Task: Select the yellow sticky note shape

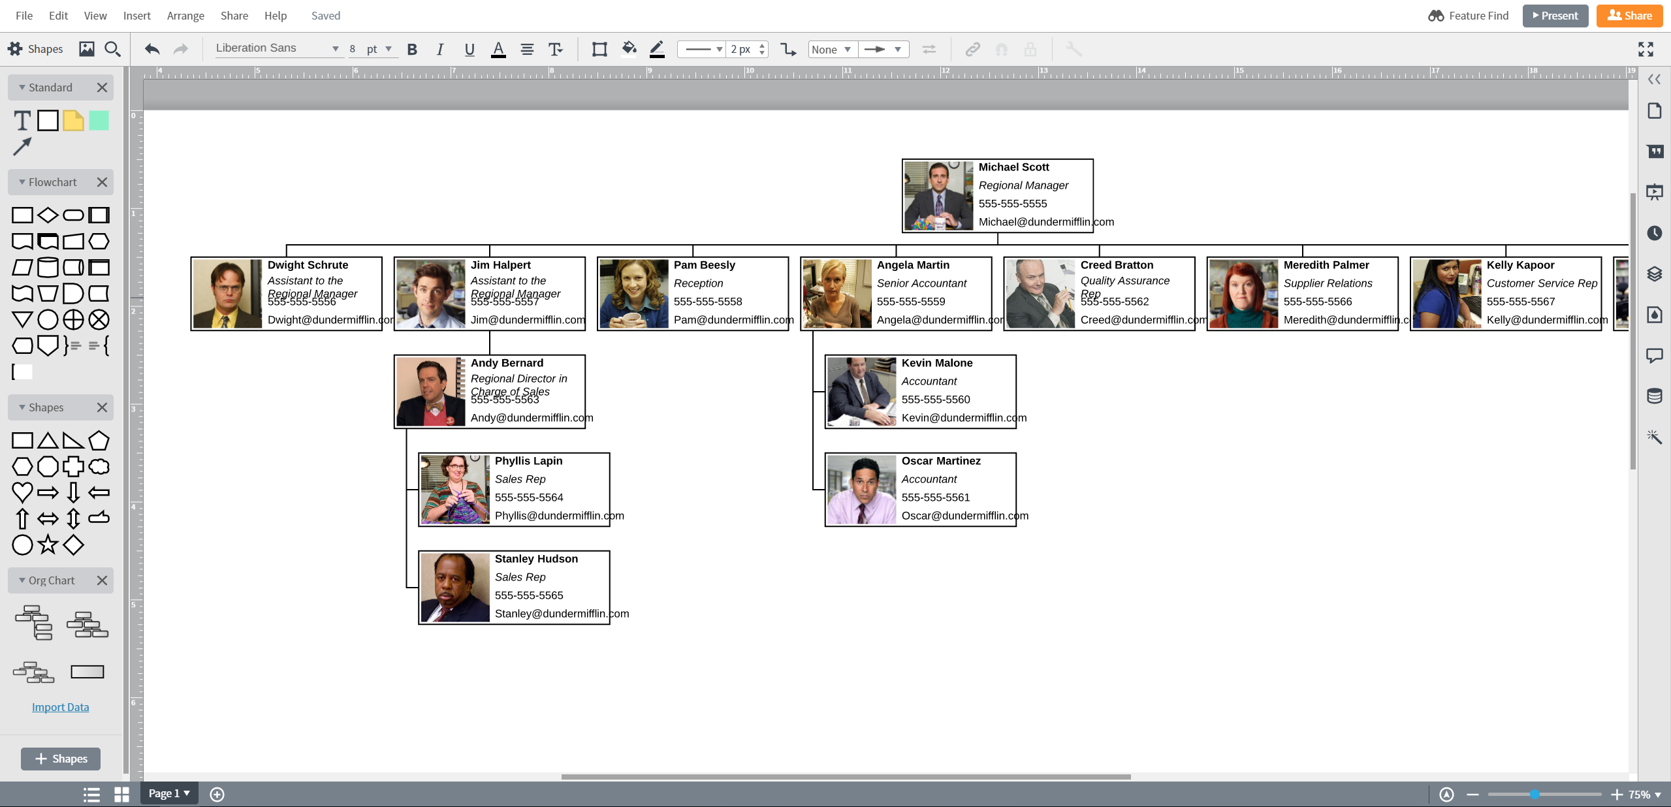Action: (73, 120)
